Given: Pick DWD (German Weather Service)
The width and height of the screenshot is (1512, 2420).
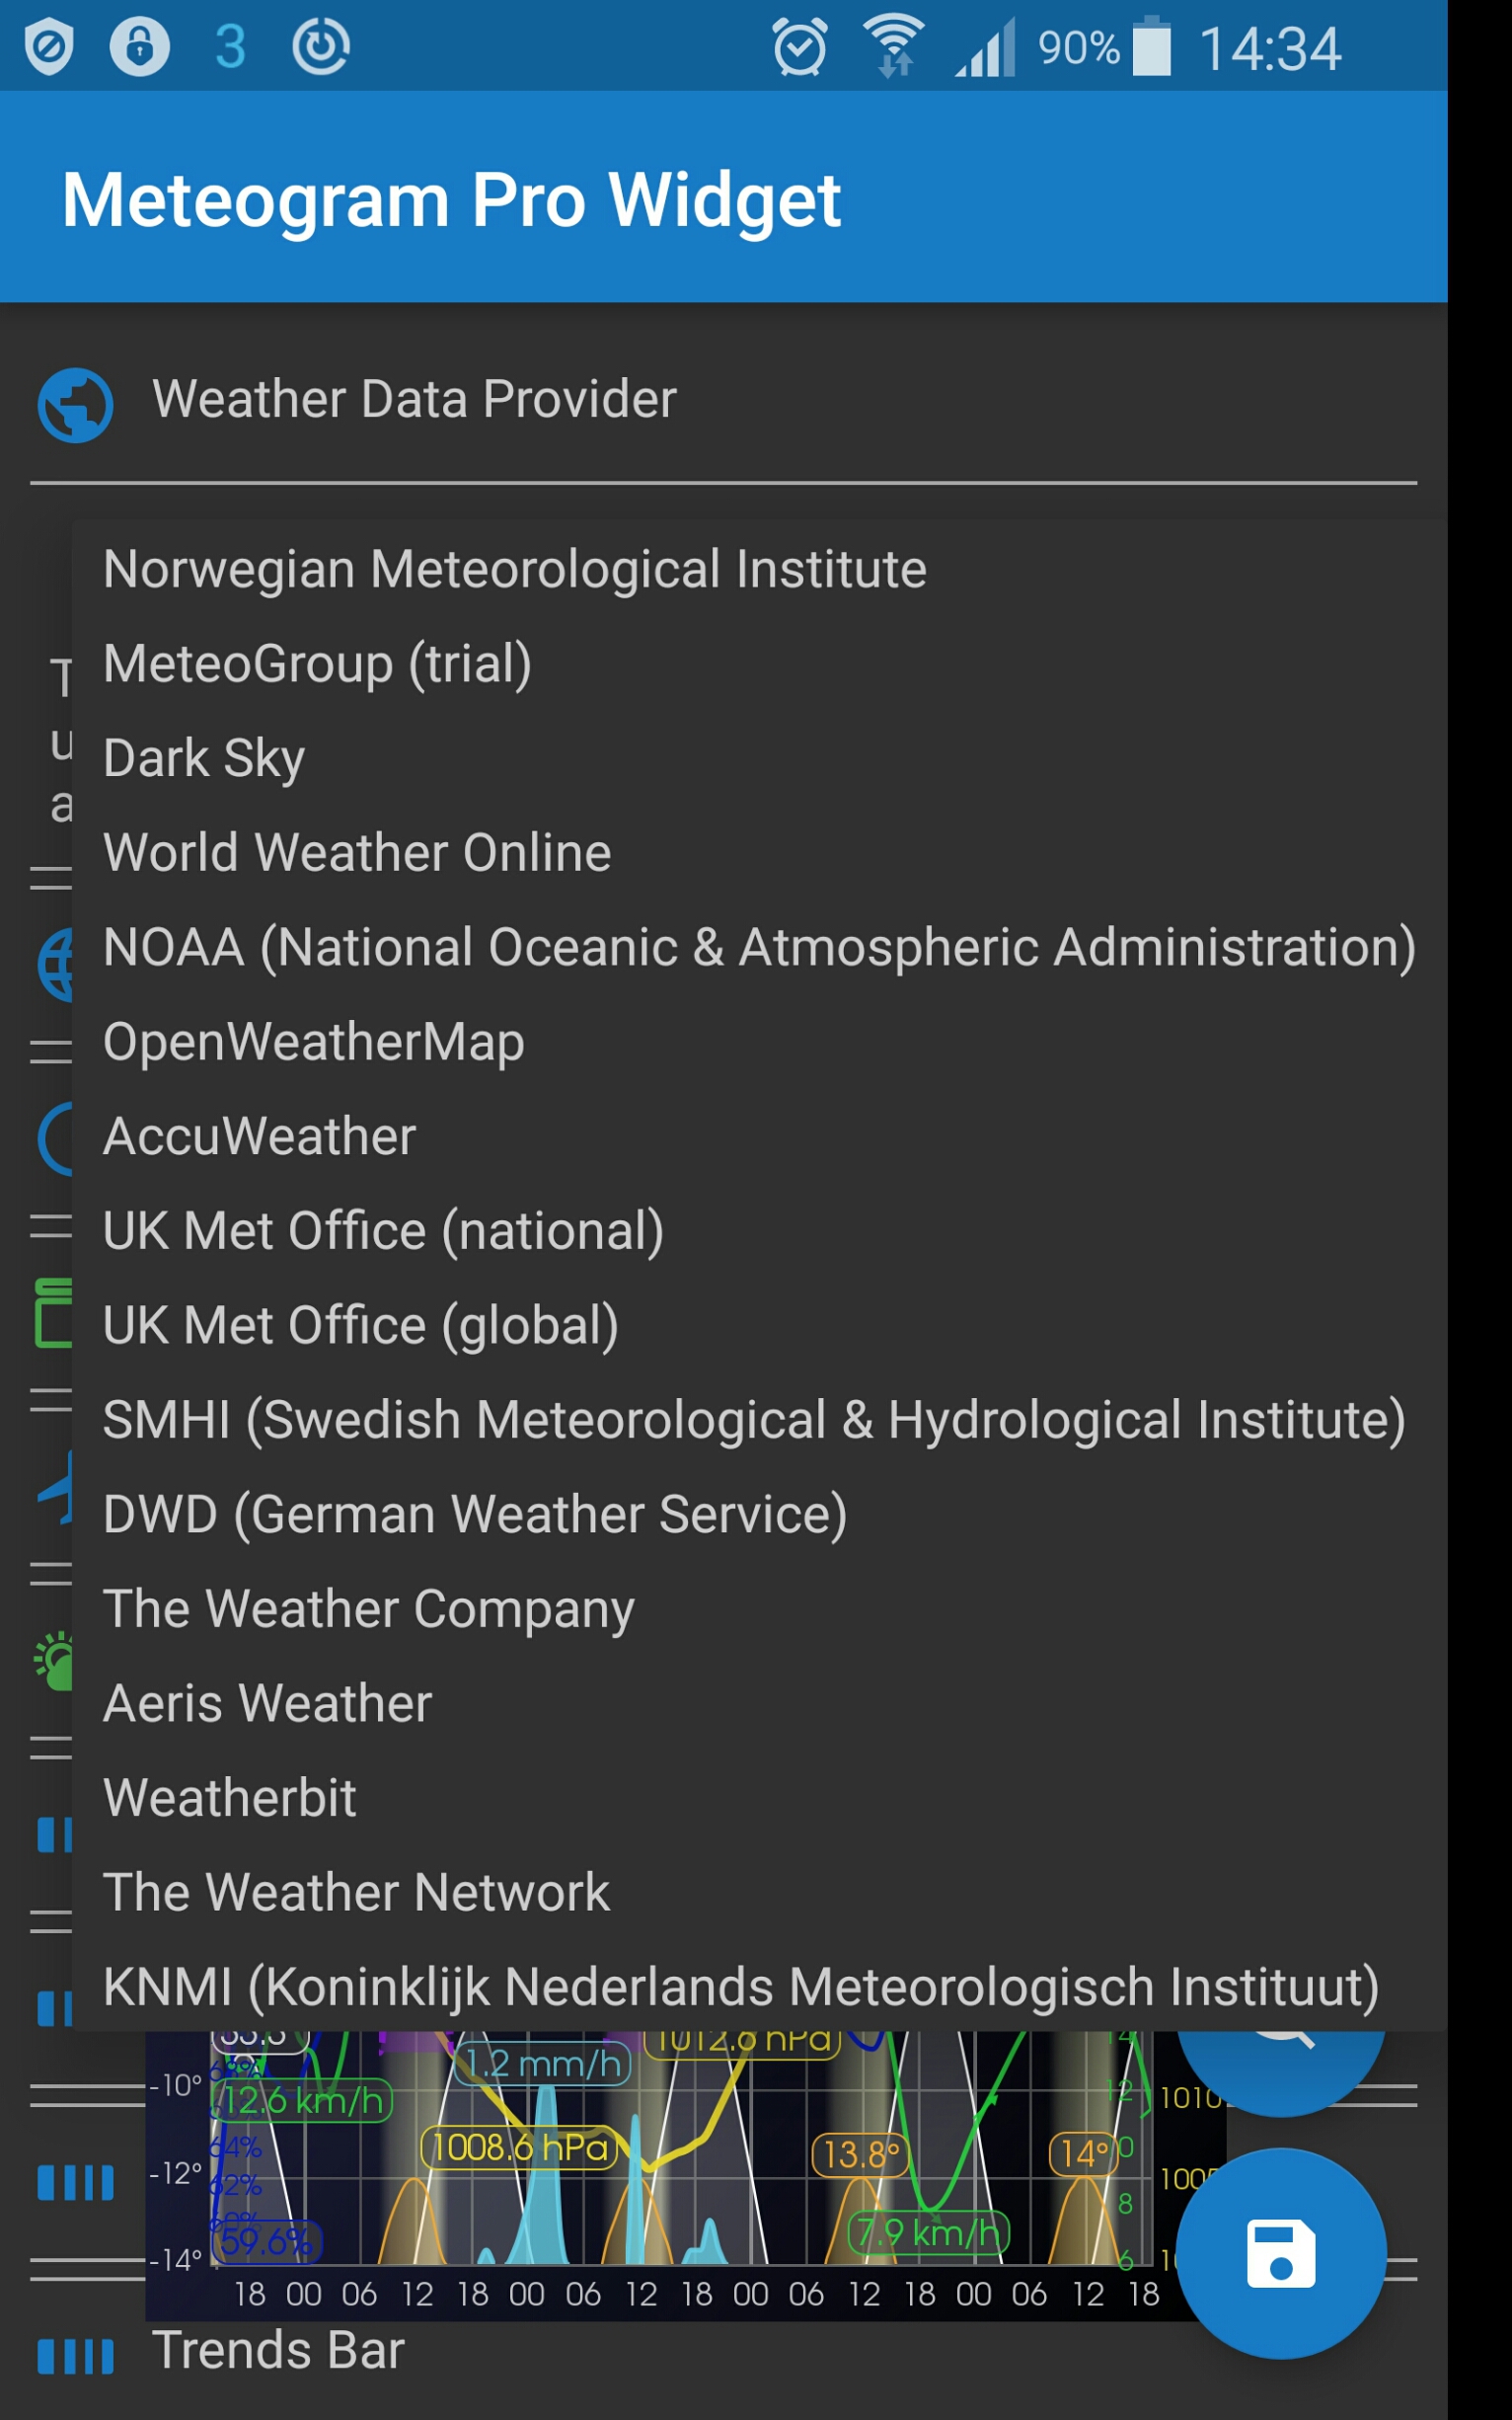Looking at the screenshot, I should pos(475,1514).
